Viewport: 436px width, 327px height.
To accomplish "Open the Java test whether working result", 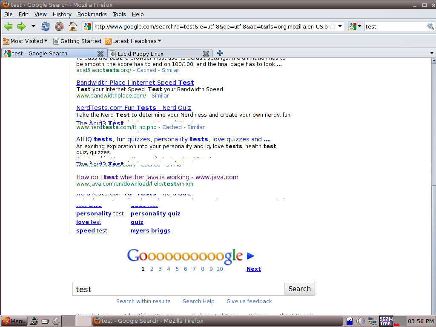I will tap(158, 177).
